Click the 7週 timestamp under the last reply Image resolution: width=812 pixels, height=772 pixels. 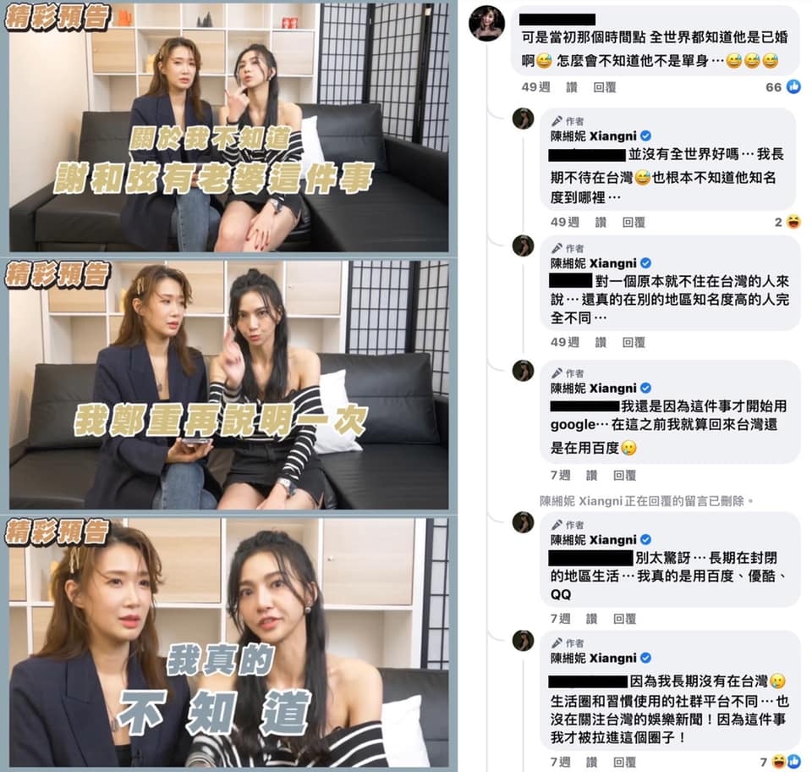coord(560,762)
